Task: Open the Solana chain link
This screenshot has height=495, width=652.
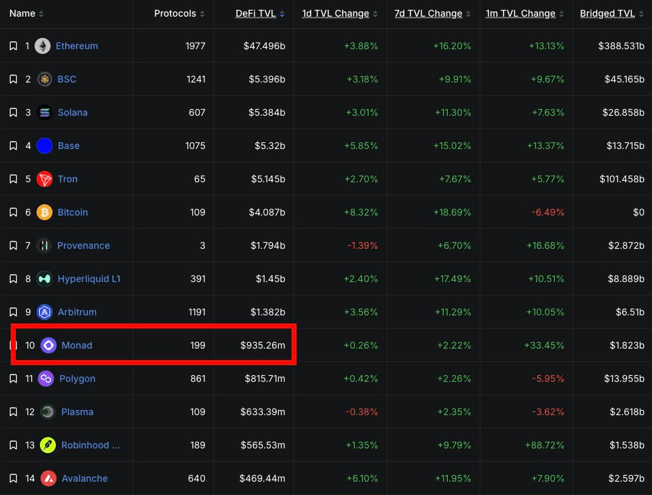Action: coord(73,112)
